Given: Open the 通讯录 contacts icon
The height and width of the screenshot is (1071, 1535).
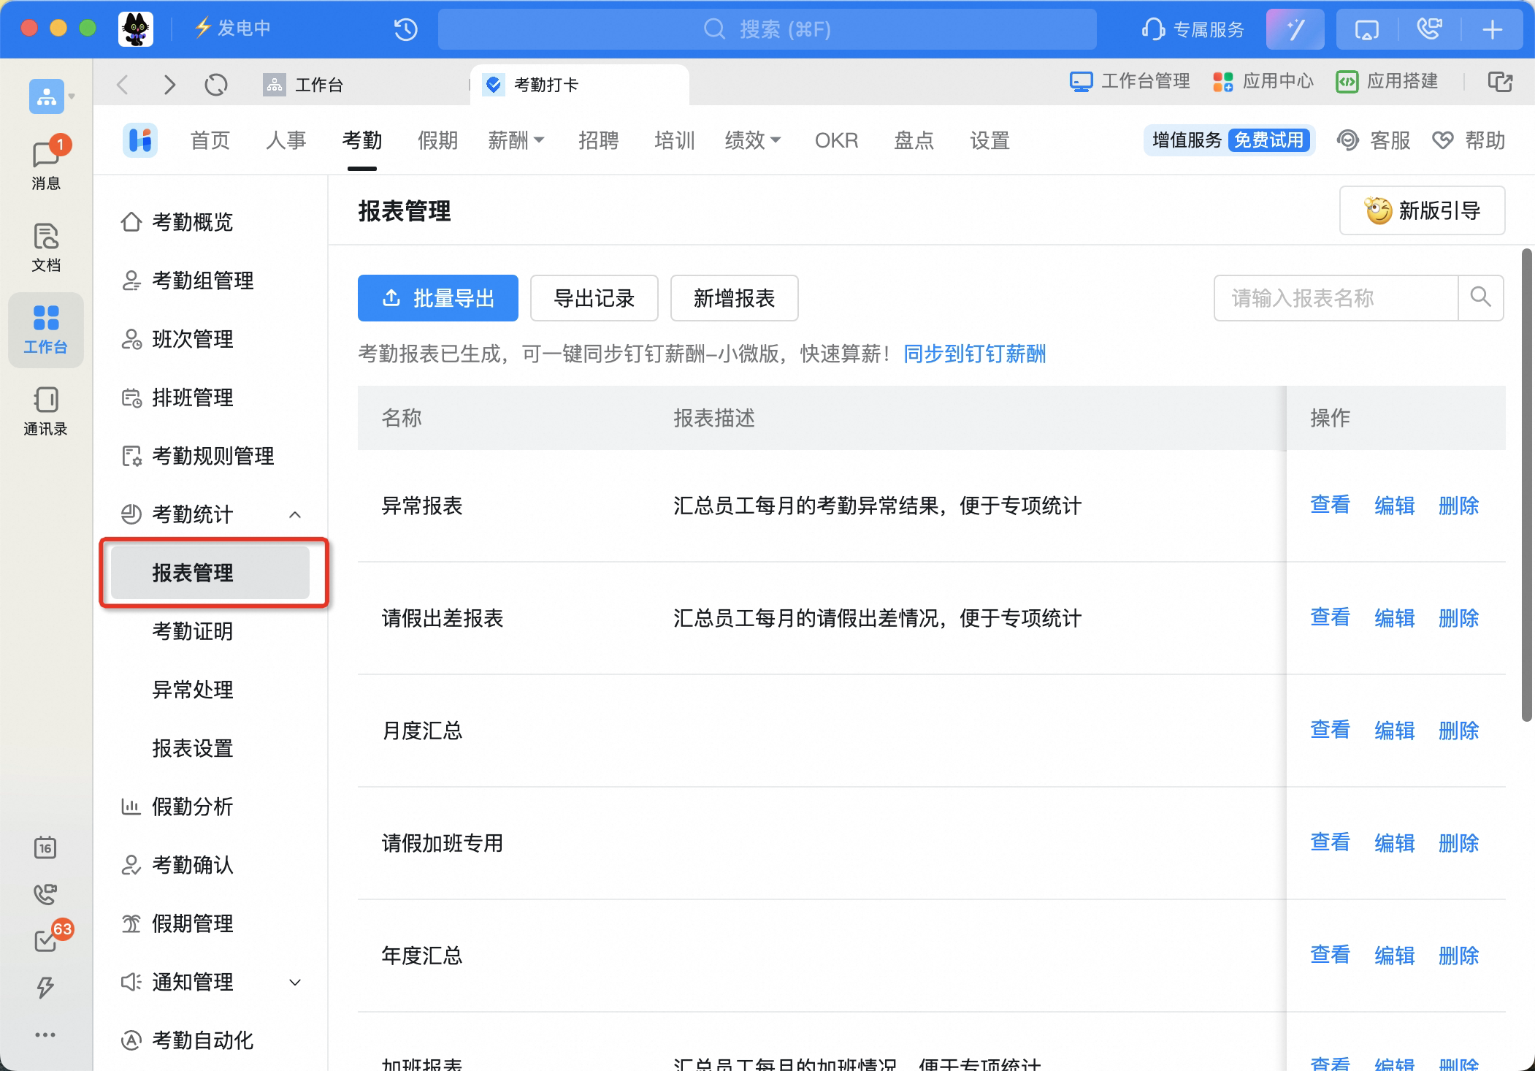Looking at the screenshot, I should 46,411.
